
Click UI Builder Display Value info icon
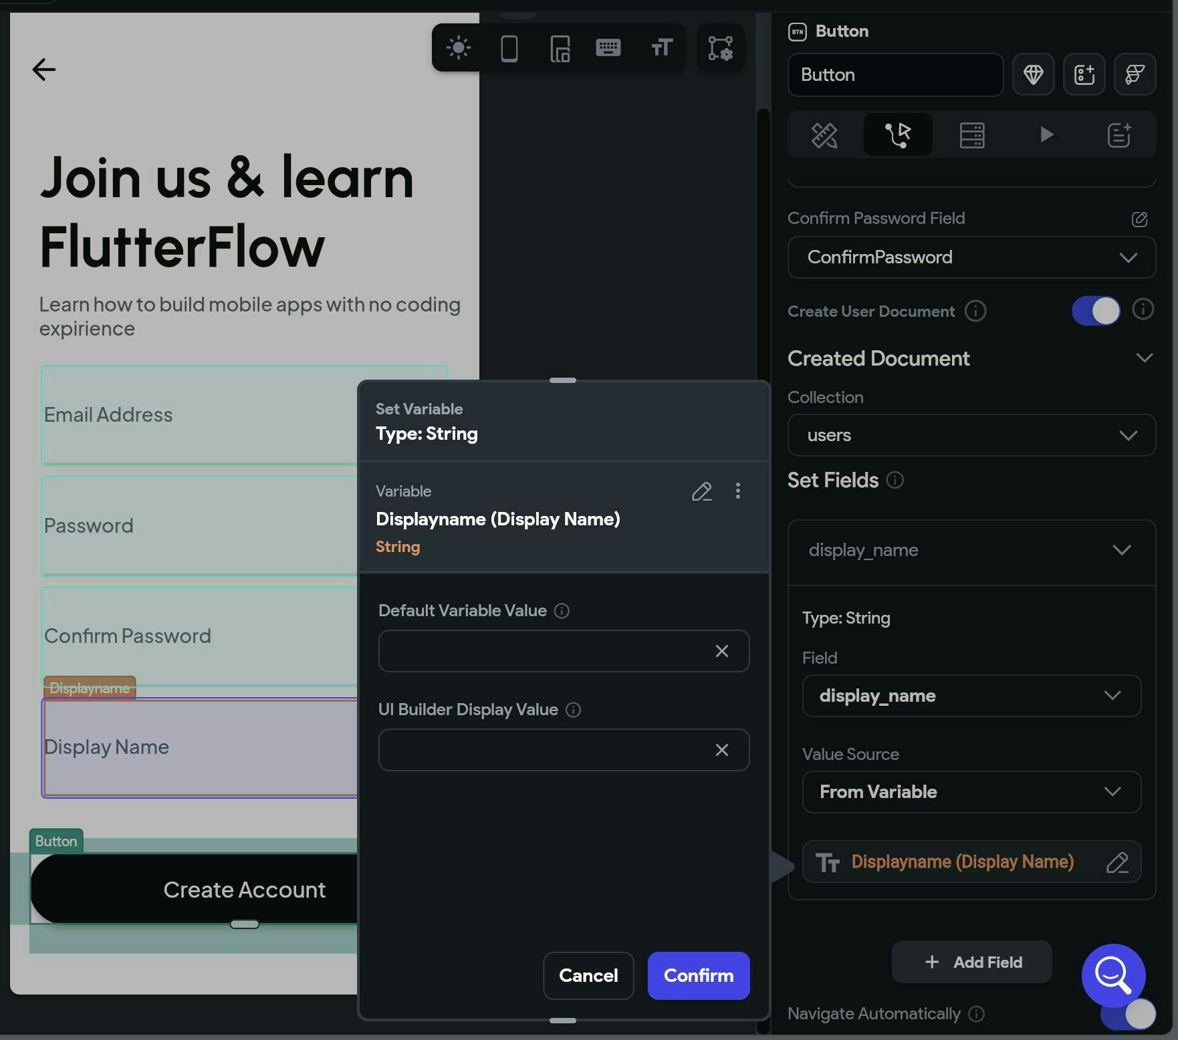(574, 710)
